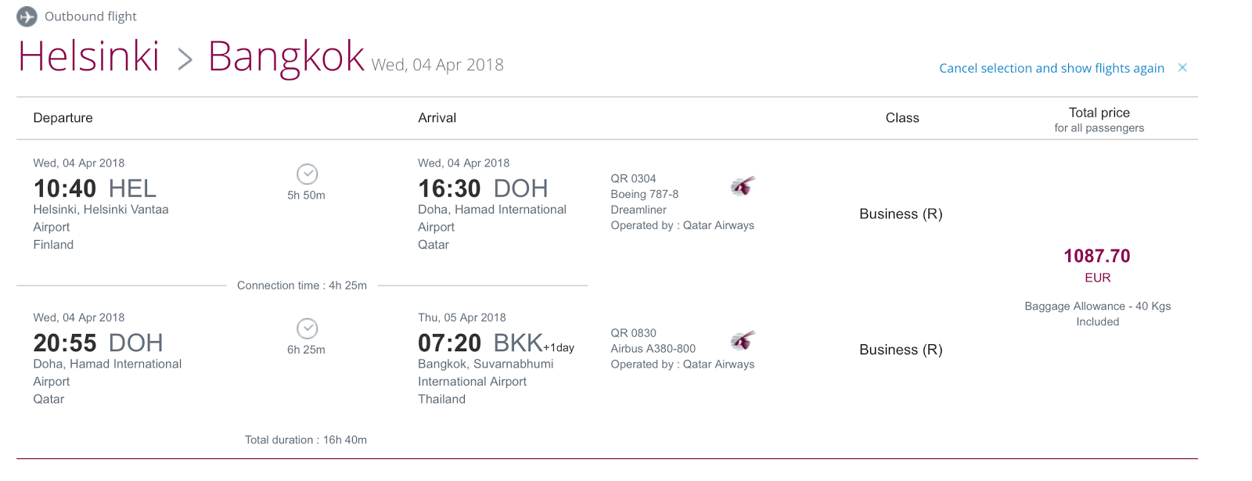Click the 1087.70 total price
Image resolution: width=1252 pixels, height=481 pixels.
(1097, 256)
